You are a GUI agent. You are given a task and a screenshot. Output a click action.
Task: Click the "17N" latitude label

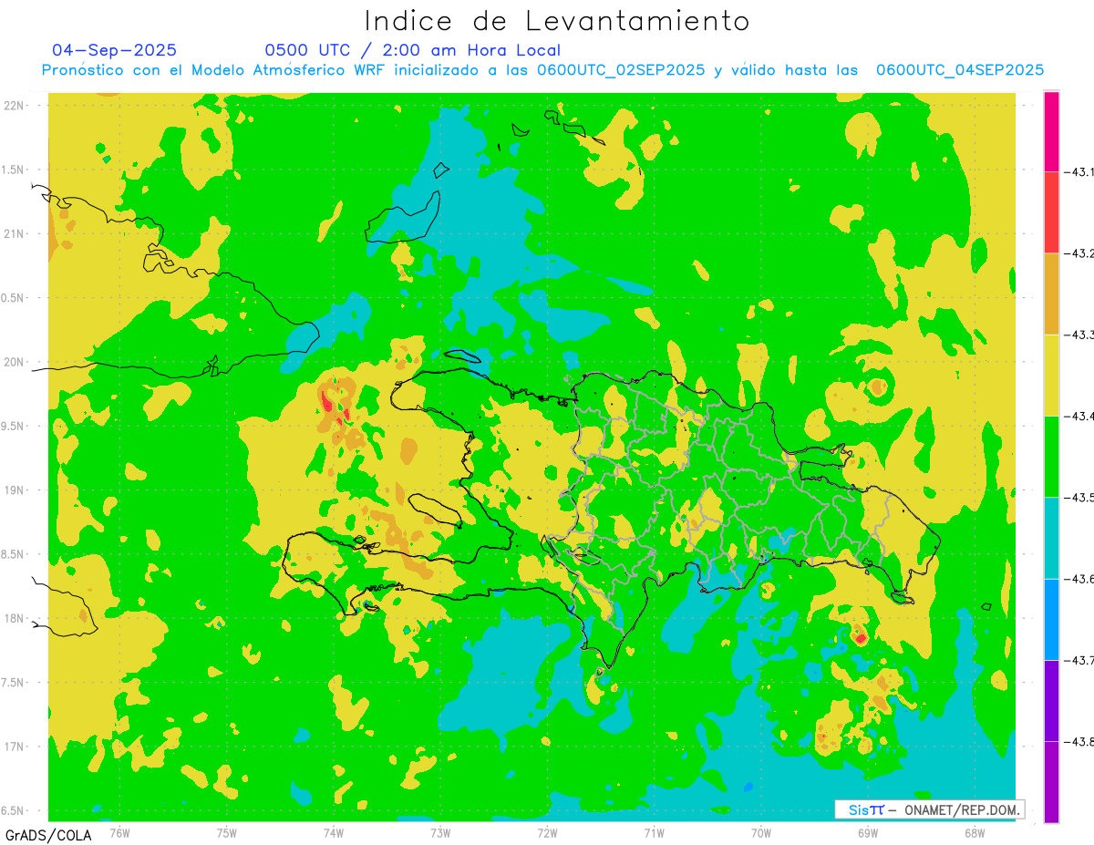coord(15,747)
